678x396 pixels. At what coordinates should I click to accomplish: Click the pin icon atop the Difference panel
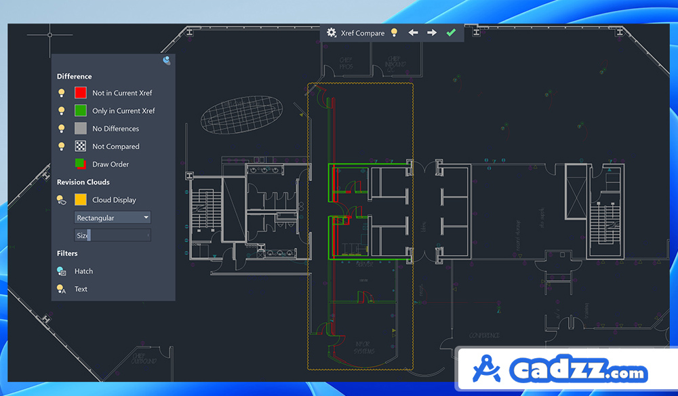coord(167,60)
